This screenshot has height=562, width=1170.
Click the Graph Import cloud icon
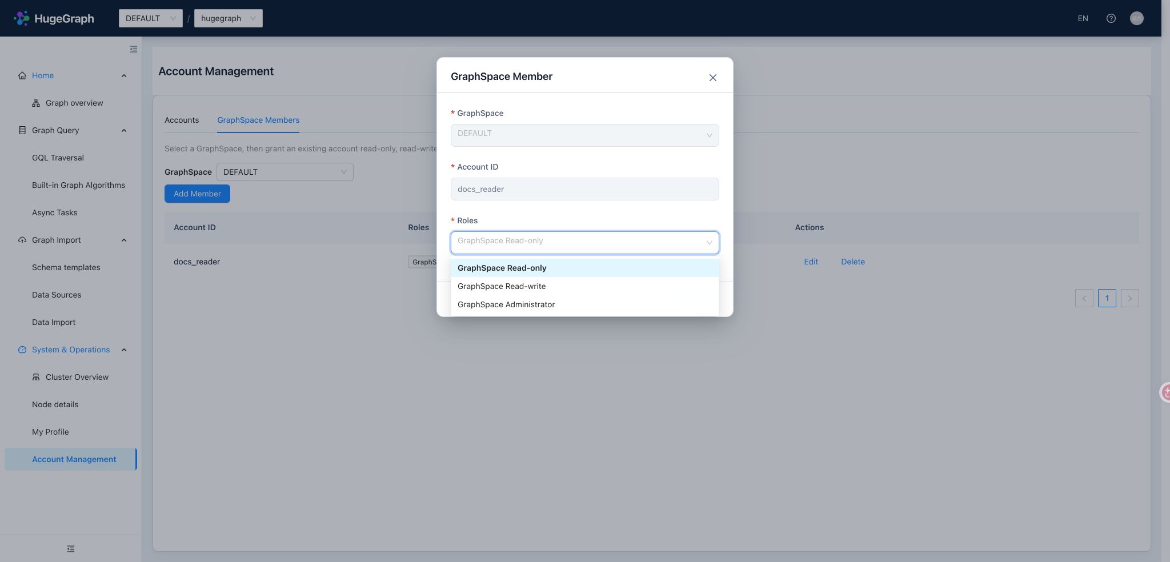coord(22,240)
